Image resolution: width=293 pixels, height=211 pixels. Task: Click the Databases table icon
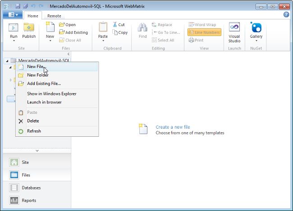(14, 188)
